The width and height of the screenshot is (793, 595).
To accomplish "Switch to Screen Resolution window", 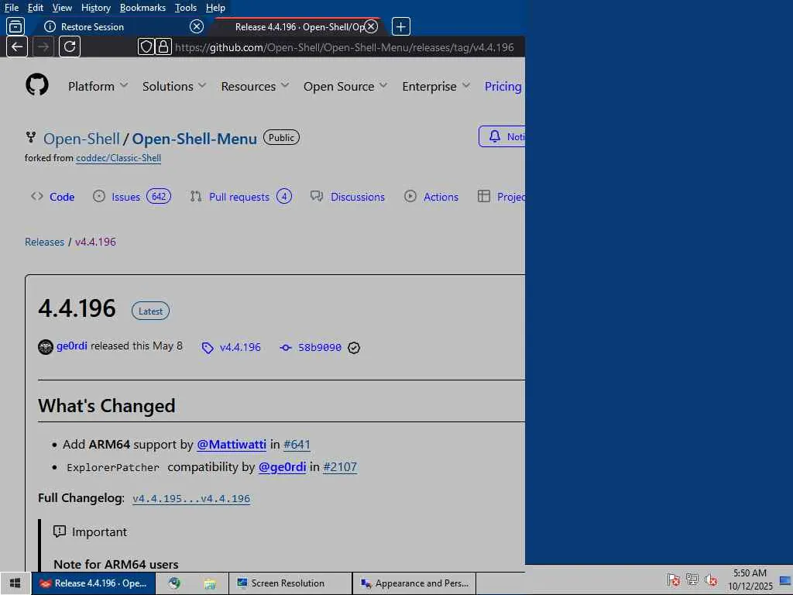I will (x=290, y=583).
